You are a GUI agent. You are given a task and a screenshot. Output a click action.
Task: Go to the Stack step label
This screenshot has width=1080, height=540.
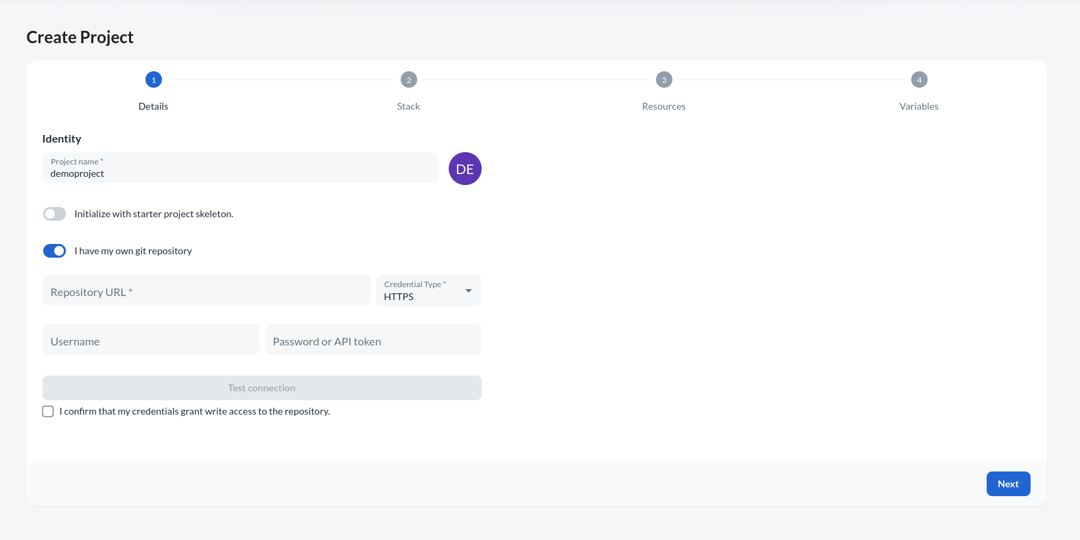(408, 106)
